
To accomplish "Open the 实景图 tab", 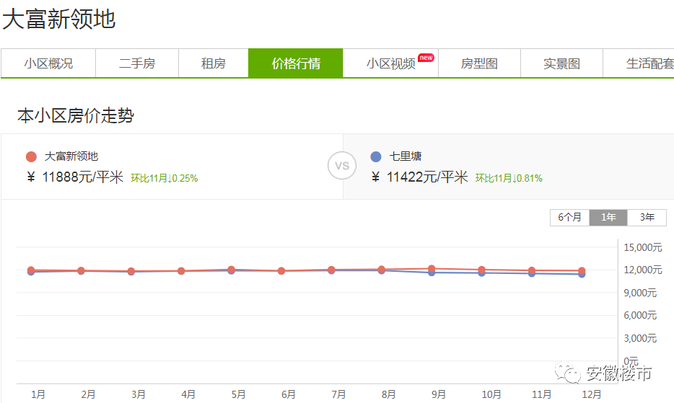I will pos(561,63).
